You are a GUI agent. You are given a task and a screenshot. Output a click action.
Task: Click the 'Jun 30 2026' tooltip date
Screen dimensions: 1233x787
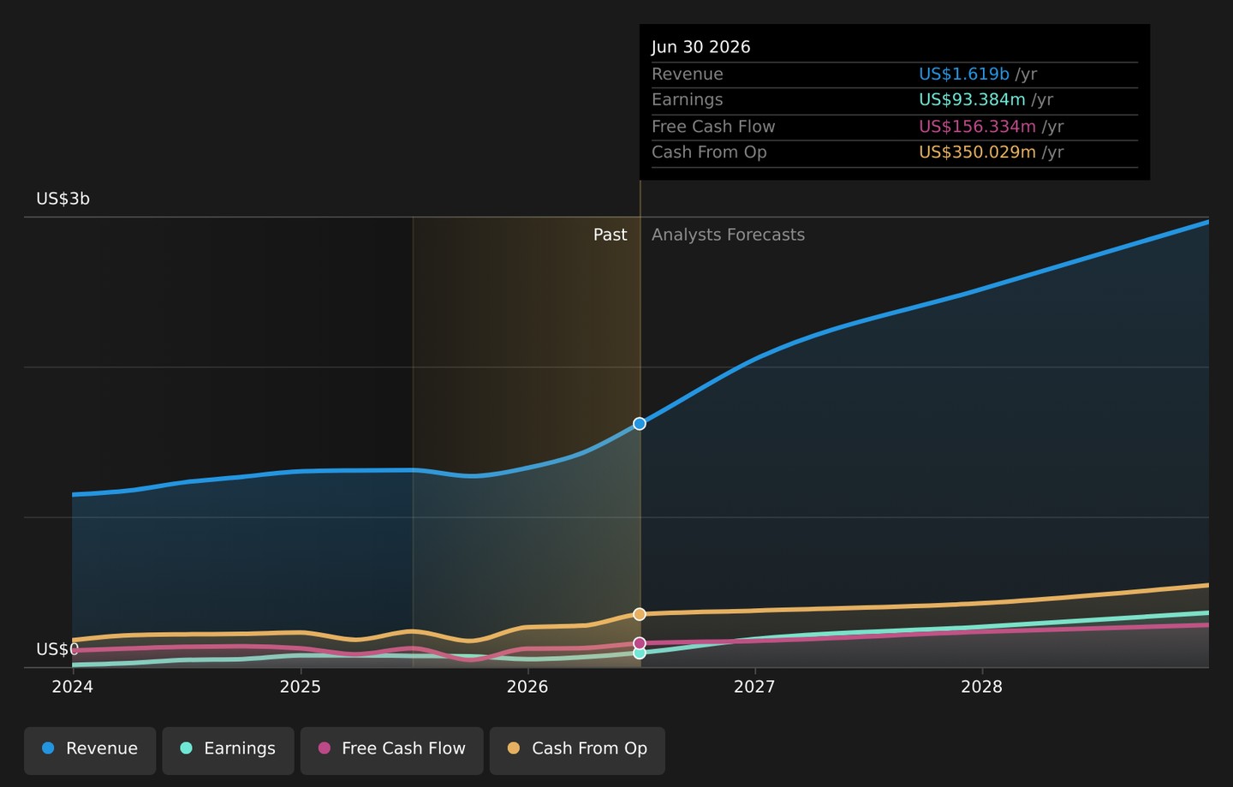click(701, 47)
